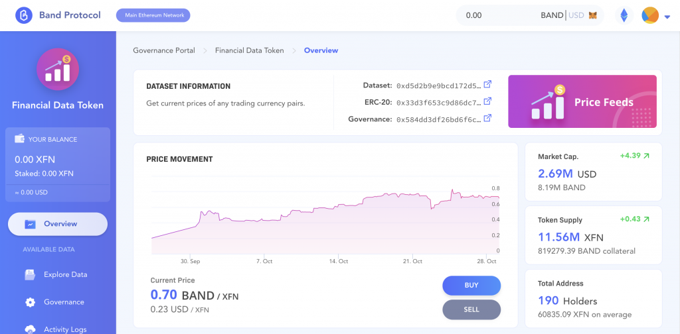Click the Price Feeds banner

coord(582,101)
